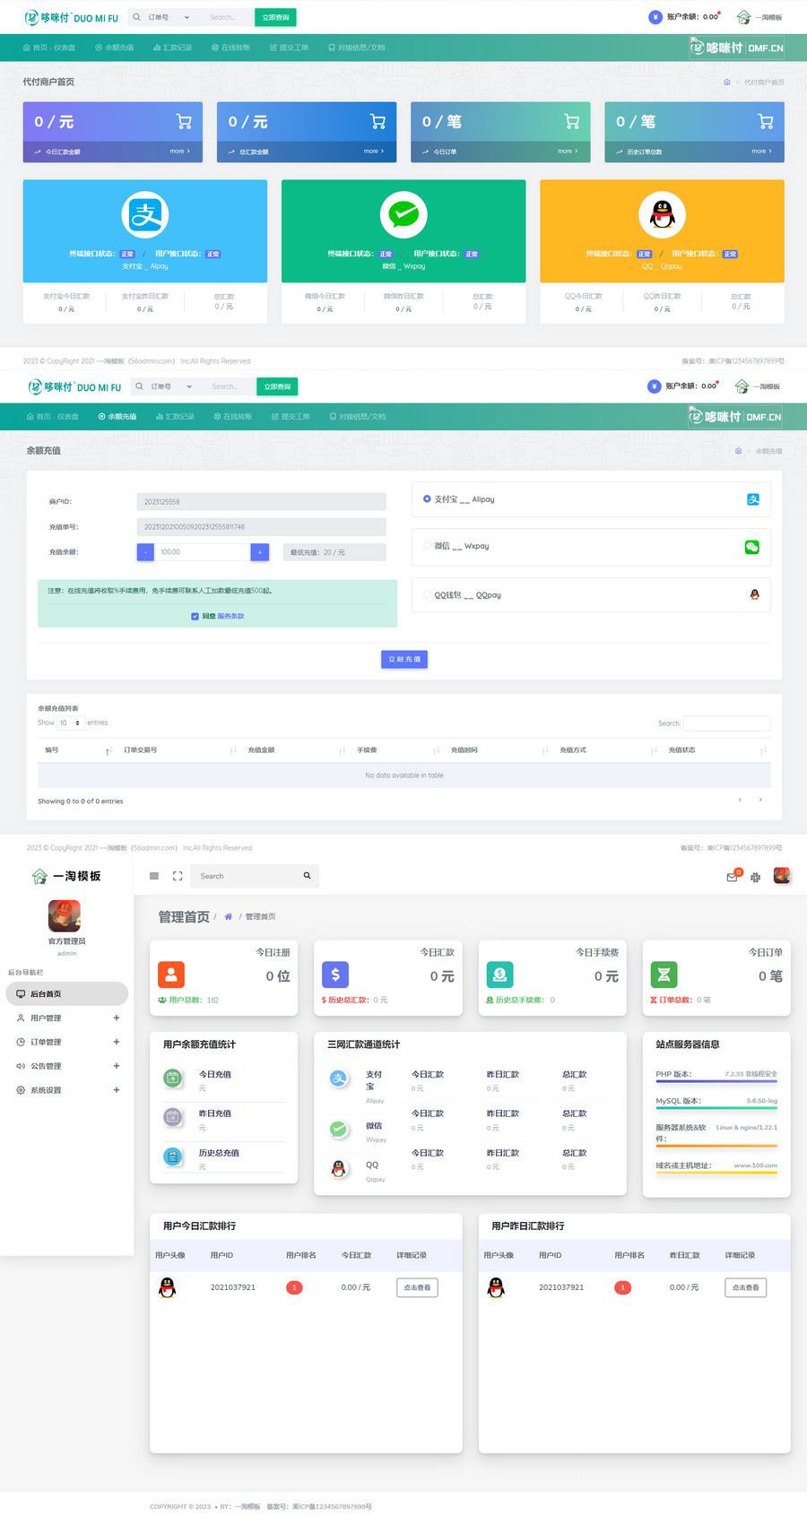Viewport: 807px width, 1516px height.
Task: Click the fullscreen icon in the admin top bar
Action: (178, 876)
